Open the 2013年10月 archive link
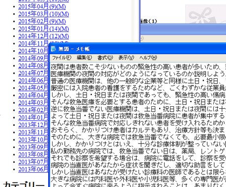This screenshot has width=226, height=187. (x=33, y=140)
